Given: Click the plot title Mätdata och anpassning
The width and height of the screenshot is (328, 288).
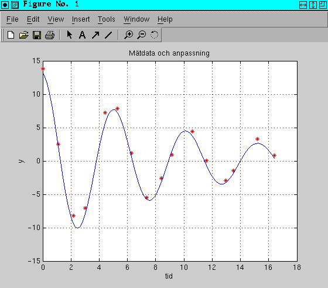Looking at the screenshot, I should point(169,53).
